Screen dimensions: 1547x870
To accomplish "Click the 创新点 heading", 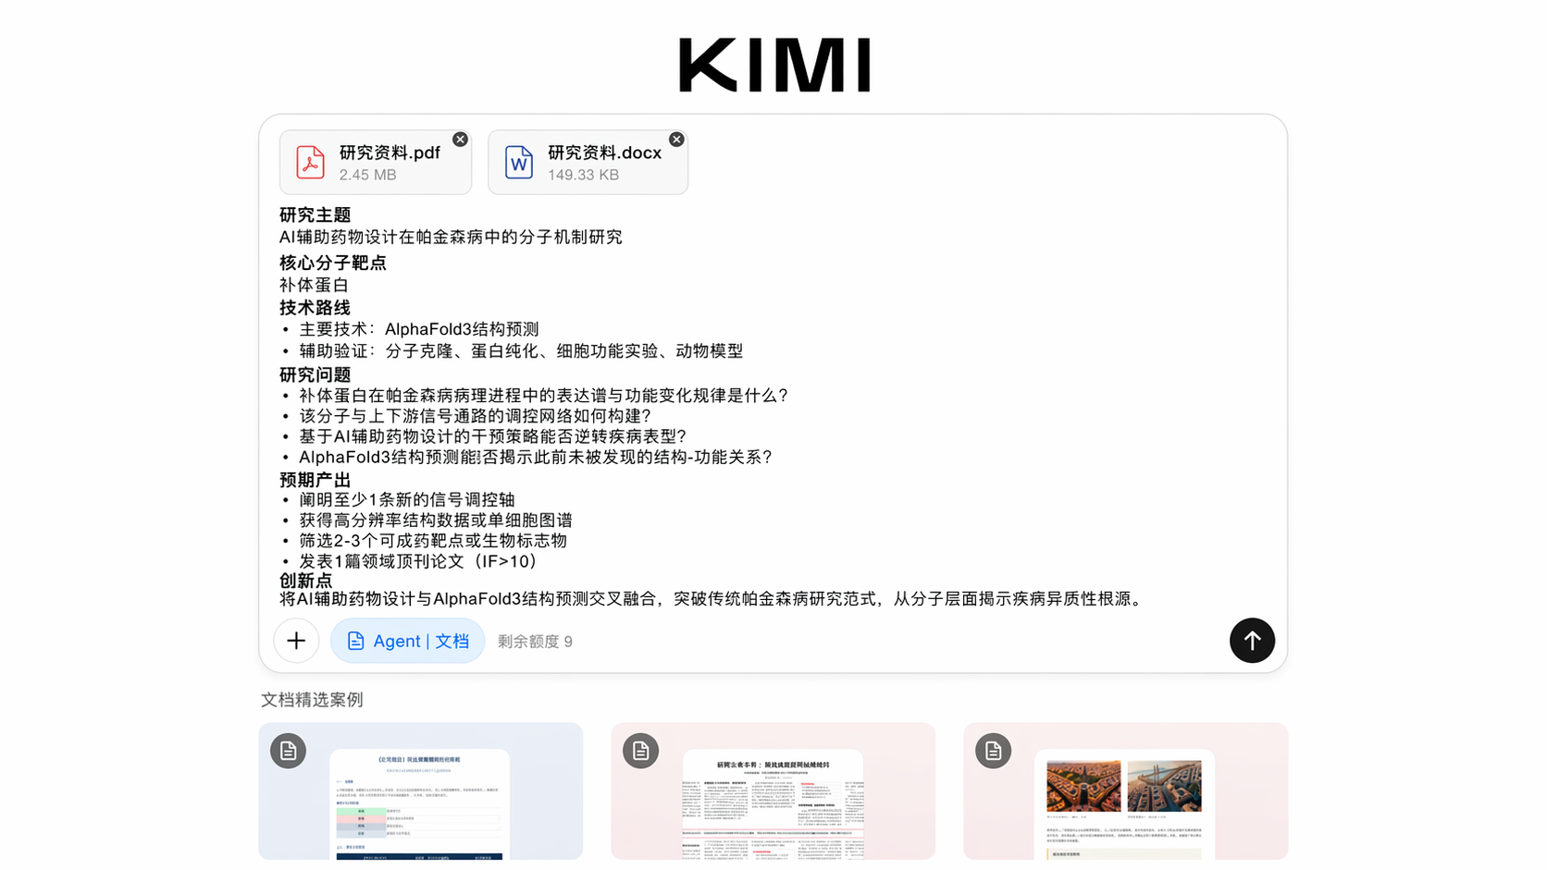I will pos(306,581).
